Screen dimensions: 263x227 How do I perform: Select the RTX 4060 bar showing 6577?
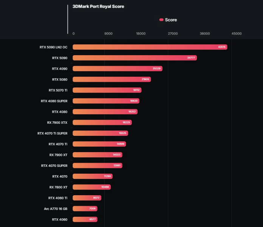click(x=85, y=219)
